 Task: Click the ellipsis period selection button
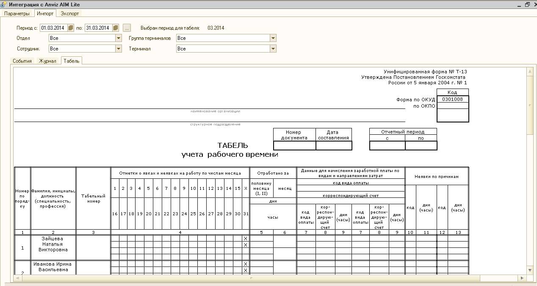coord(127,28)
